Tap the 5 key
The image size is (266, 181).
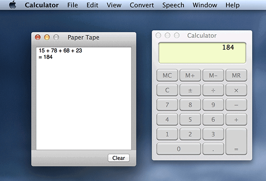point(190,119)
